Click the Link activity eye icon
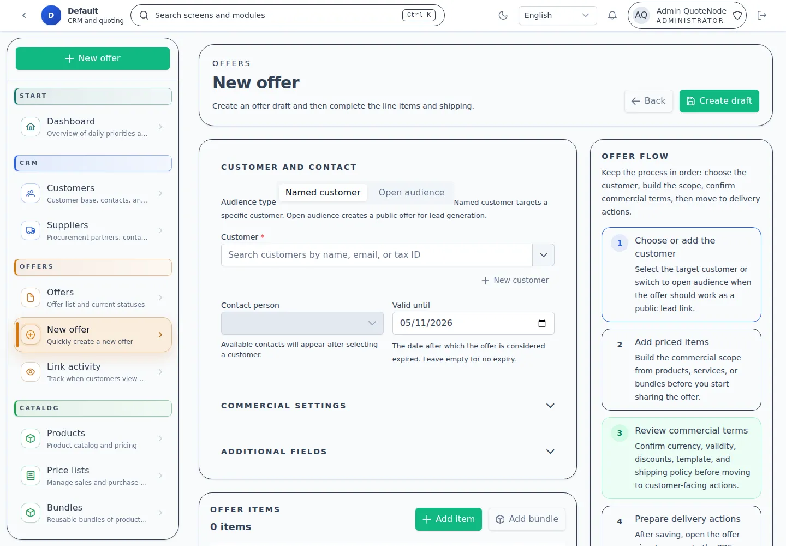 (x=31, y=372)
